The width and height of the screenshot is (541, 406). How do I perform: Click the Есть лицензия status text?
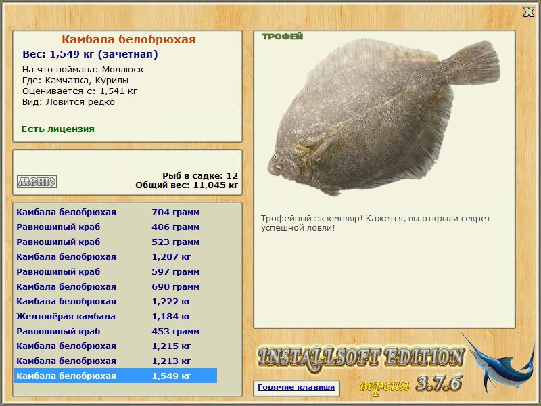(57, 129)
